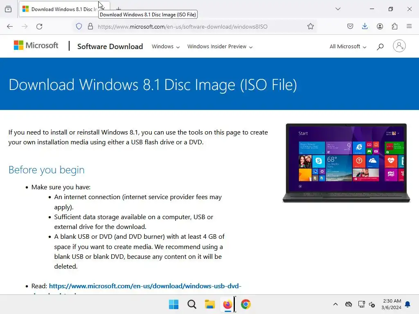Open Firefox recent browsing view icon
419x314 pixels.
(x=8, y=9)
